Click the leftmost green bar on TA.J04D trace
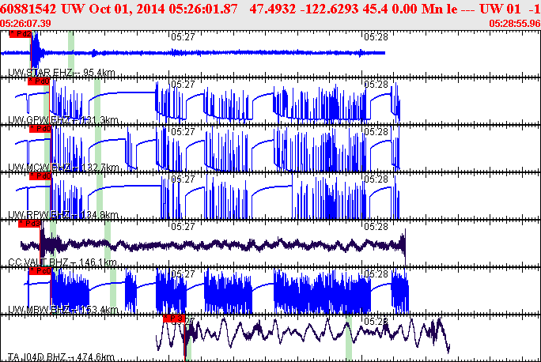This screenshot has height=362, width=541. coord(188,337)
